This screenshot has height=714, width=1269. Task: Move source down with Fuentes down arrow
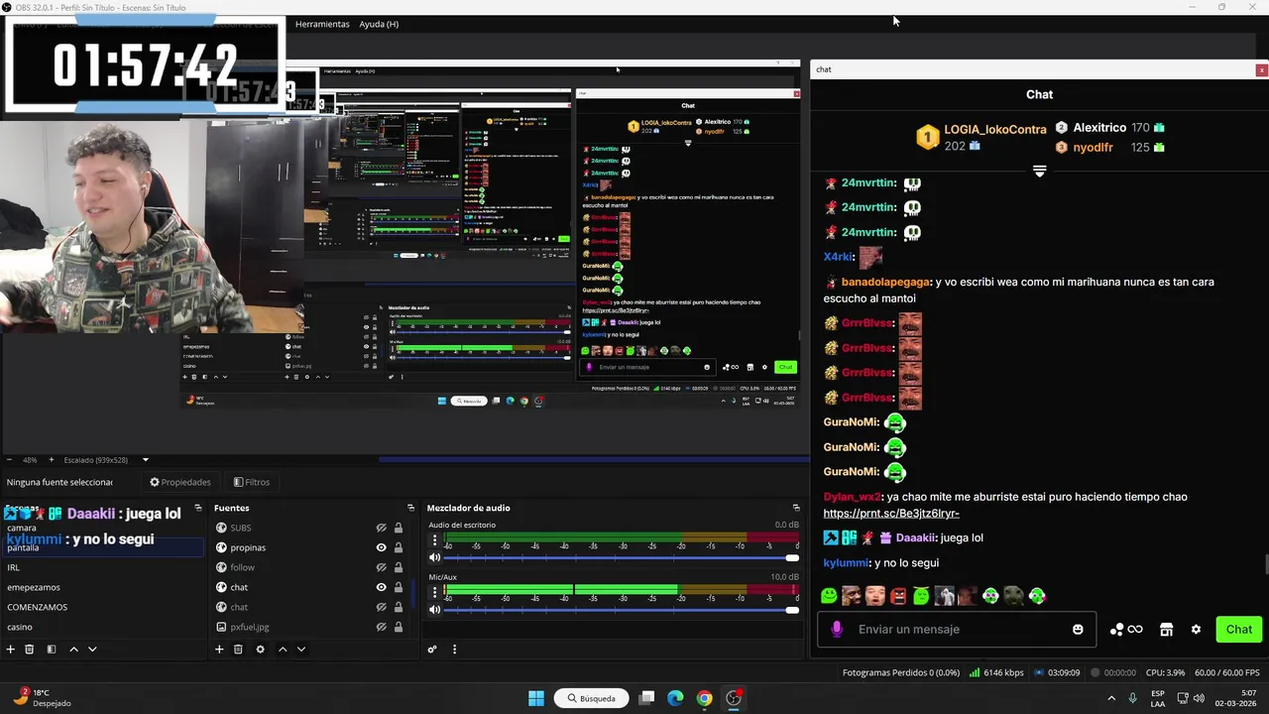tap(301, 650)
